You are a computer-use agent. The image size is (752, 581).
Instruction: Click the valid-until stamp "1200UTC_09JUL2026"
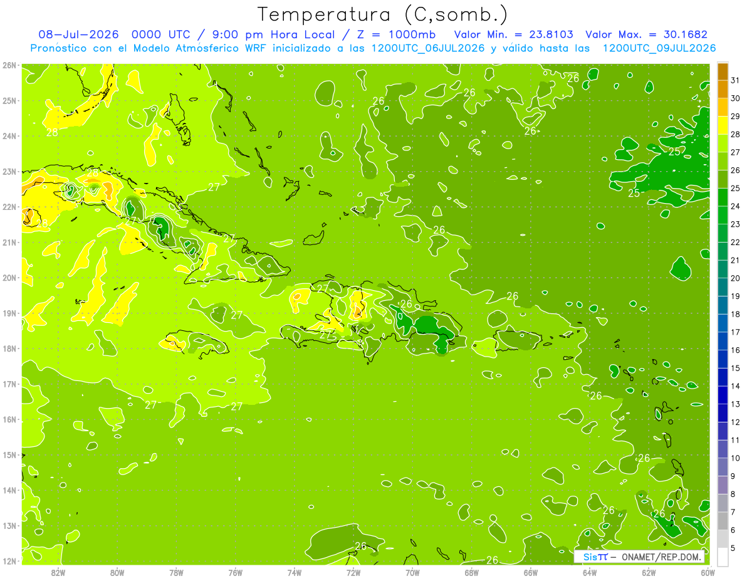pos(659,48)
